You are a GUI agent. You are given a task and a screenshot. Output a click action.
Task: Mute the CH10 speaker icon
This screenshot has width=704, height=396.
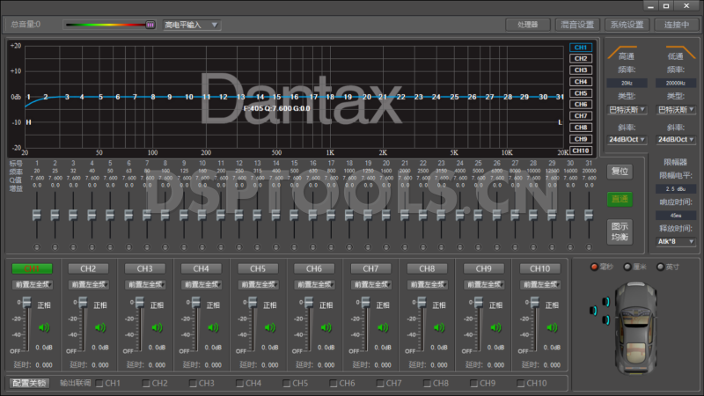click(552, 327)
